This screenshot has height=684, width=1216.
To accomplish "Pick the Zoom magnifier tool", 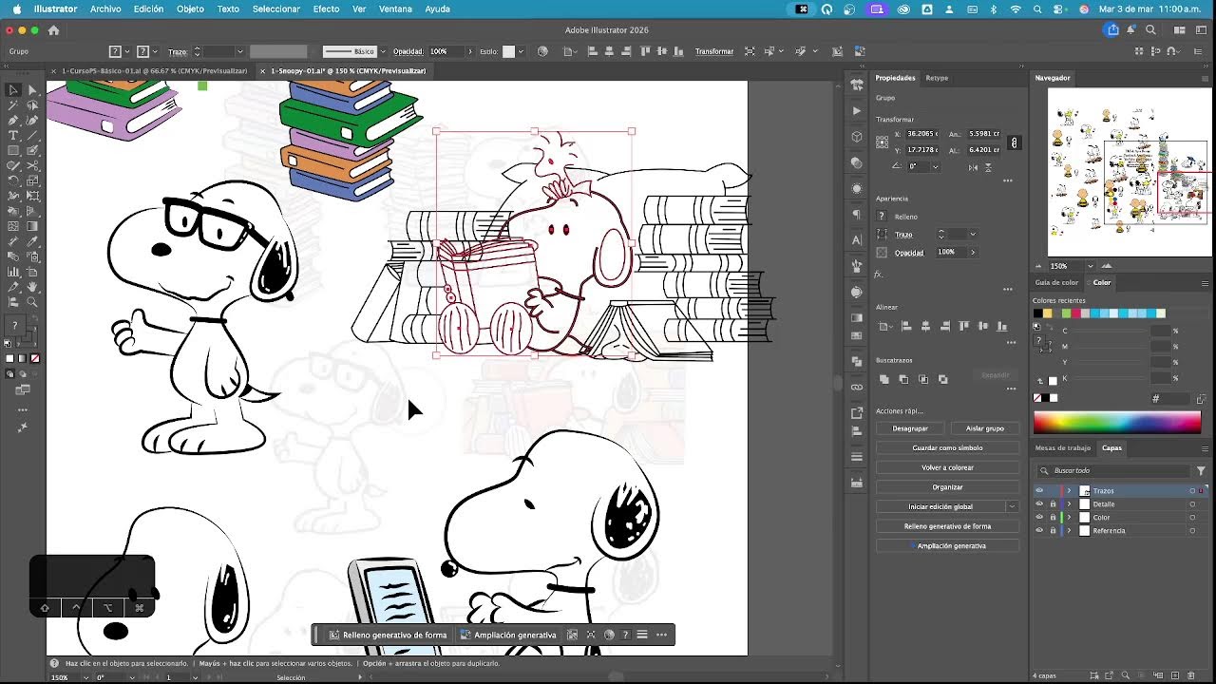I will coord(32,302).
